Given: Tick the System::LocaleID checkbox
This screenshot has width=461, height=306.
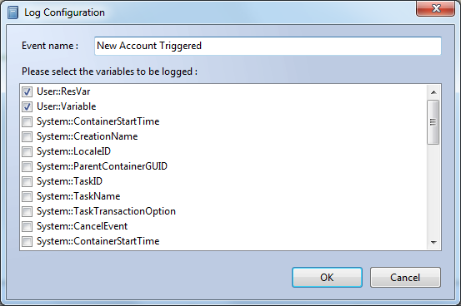Looking at the screenshot, I should [27, 151].
